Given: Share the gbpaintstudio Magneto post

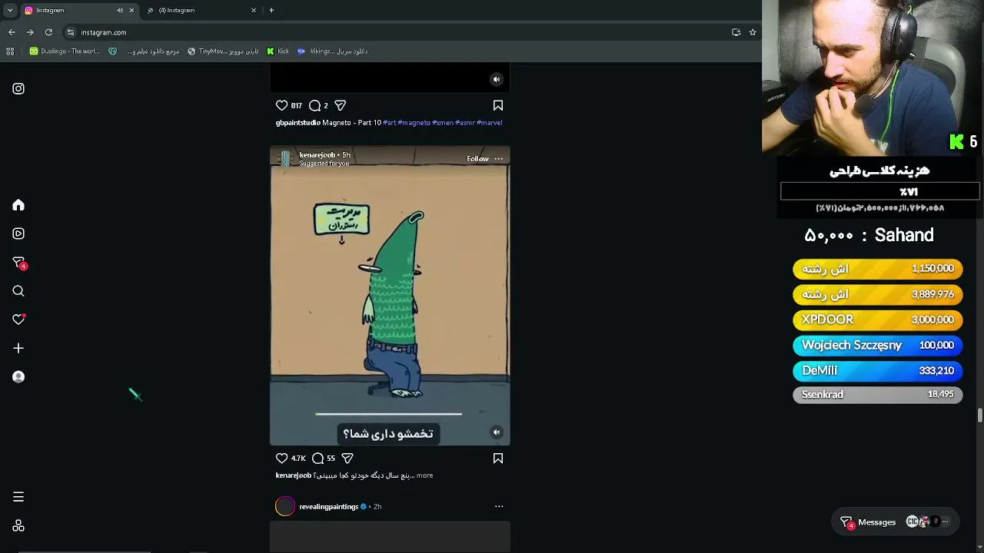Looking at the screenshot, I should tap(340, 105).
